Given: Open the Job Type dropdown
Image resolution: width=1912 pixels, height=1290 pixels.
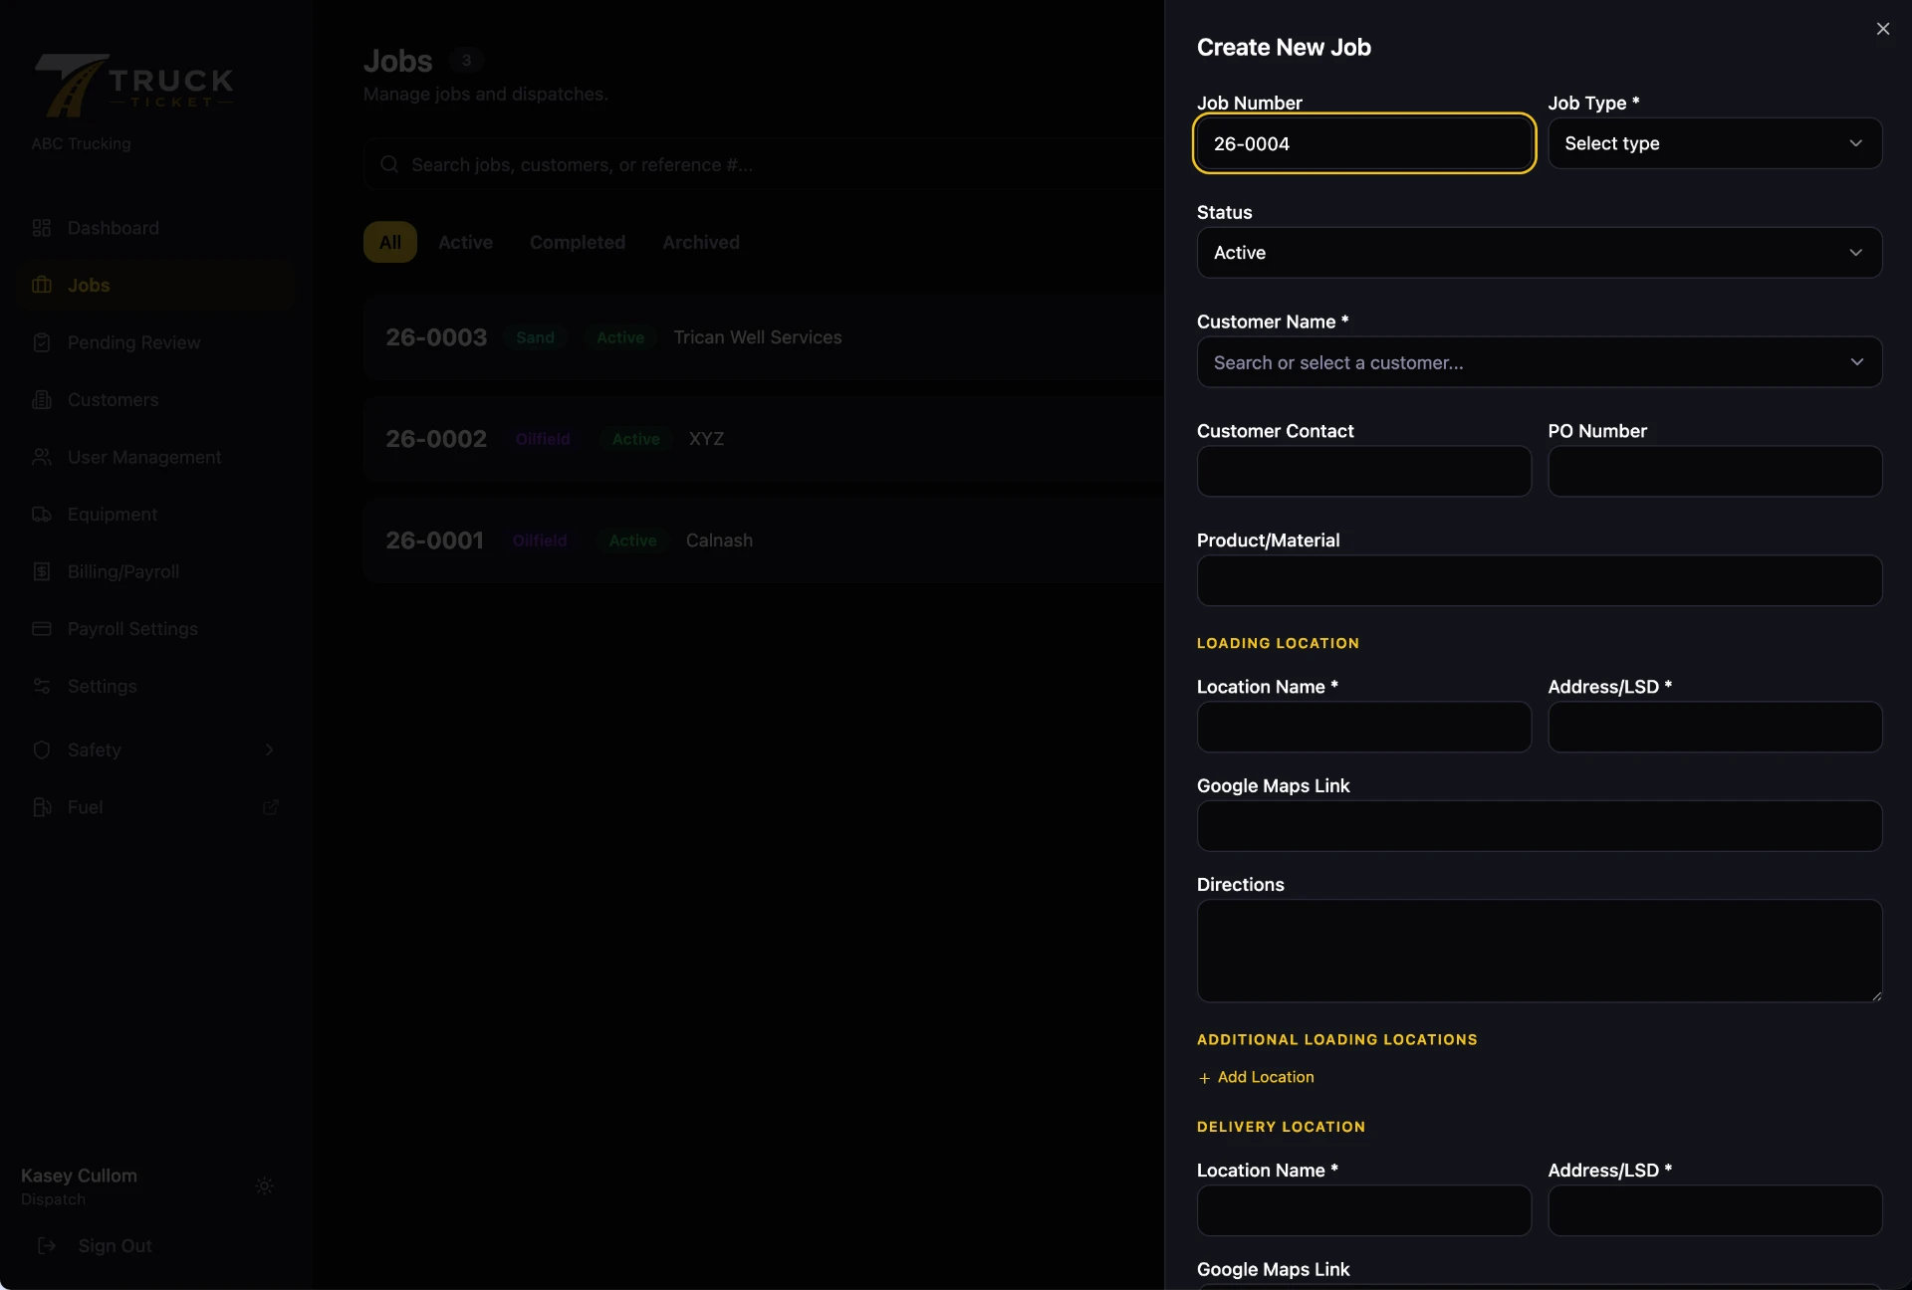Looking at the screenshot, I should pyautogui.click(x=1715, y=143).
